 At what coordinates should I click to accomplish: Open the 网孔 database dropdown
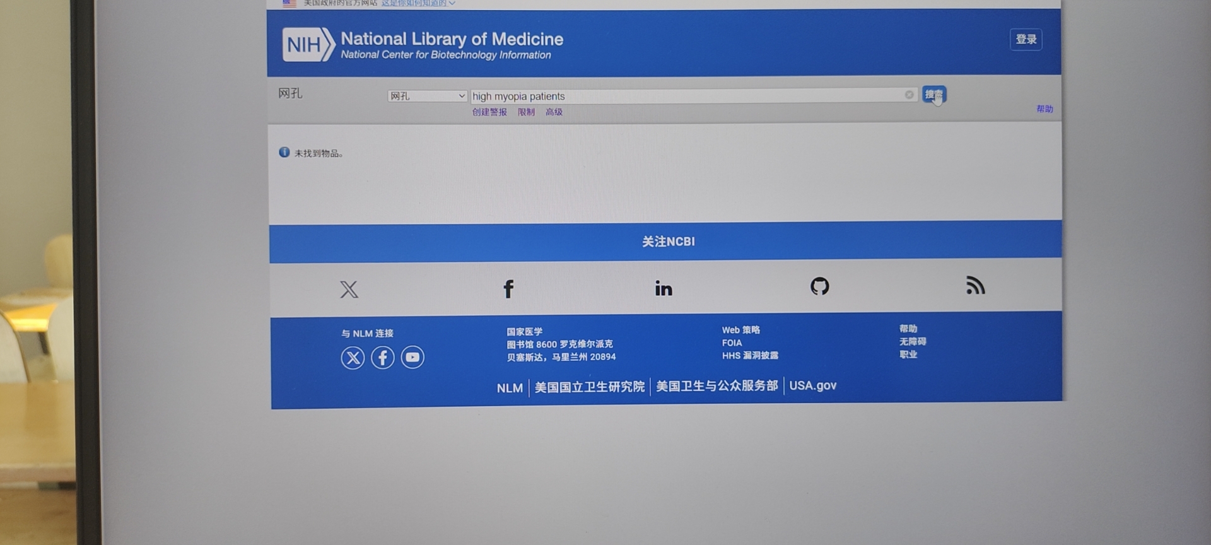pyautogui.click(x=427, y=96)
